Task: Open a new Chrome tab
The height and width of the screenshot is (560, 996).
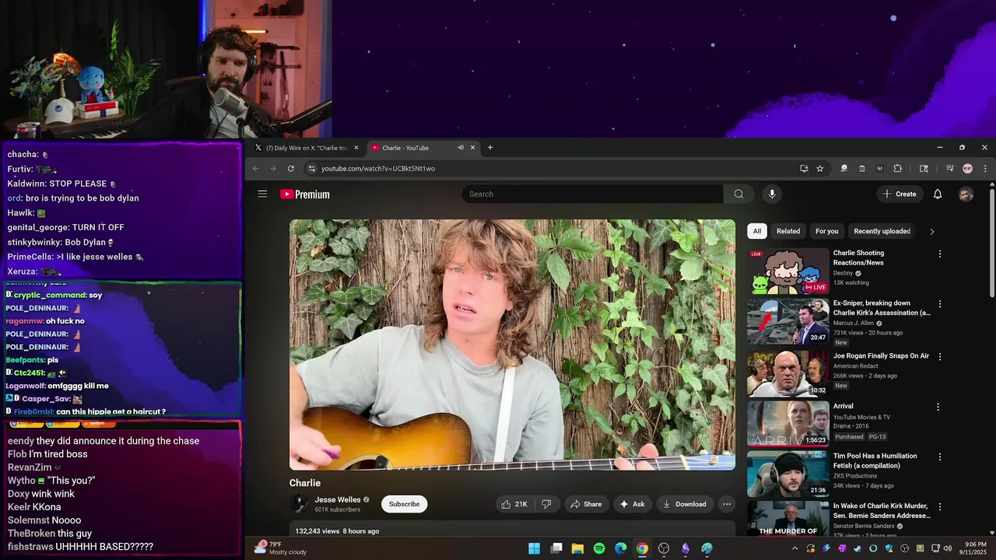Action: tap(489, 148)
